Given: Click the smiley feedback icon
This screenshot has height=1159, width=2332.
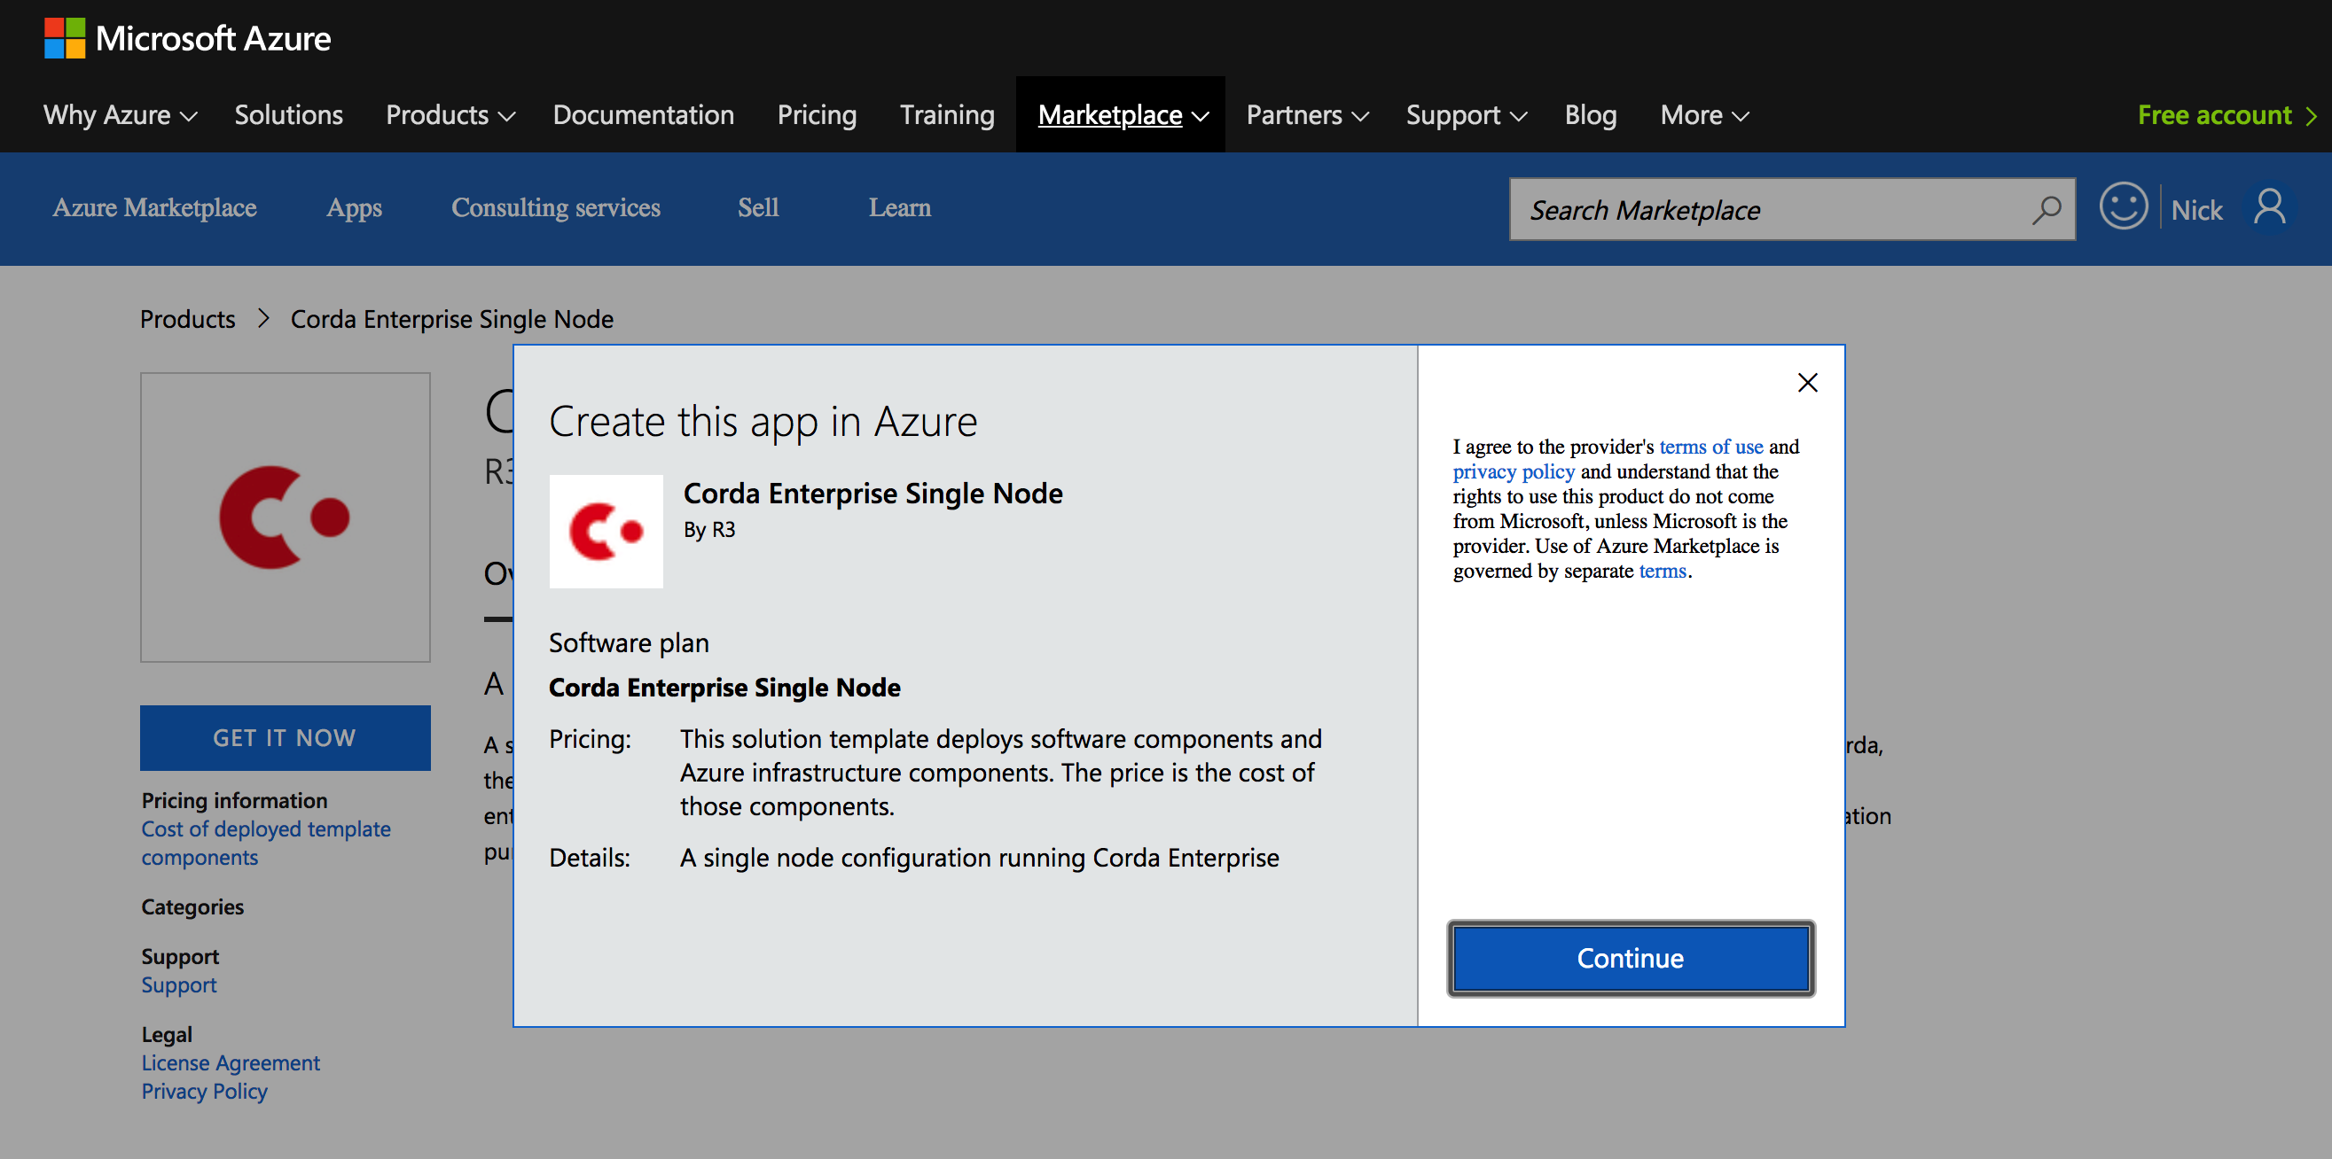Looking at the screenshot, I should click(2123, 207).
